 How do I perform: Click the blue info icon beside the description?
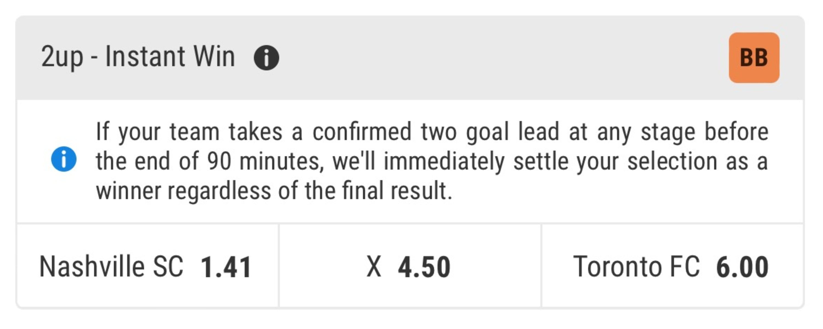click(64, 159)
